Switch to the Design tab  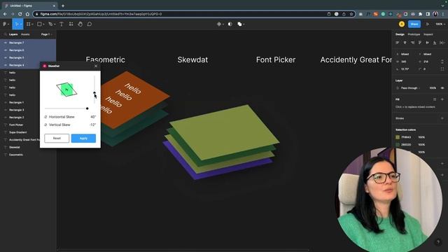coord(400,34)
